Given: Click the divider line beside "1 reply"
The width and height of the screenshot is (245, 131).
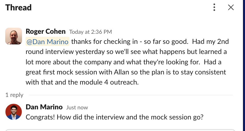Looking at the screenshot, I should (x=130, y=95).
